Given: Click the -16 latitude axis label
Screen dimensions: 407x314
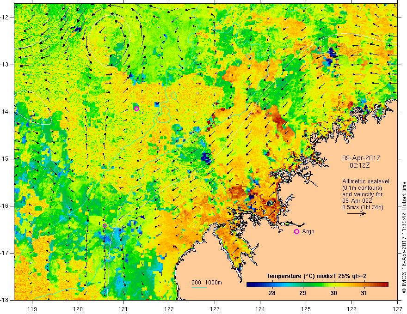Looking at the screenshot, I should coord(5,206).
